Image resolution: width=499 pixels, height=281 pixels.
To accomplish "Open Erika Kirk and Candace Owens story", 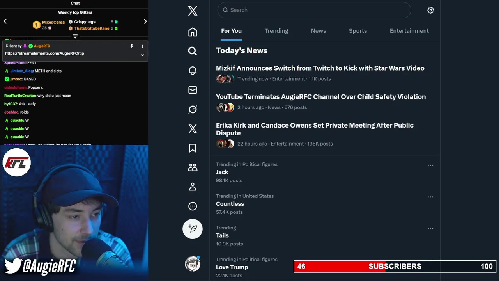I will pos(315,129).
